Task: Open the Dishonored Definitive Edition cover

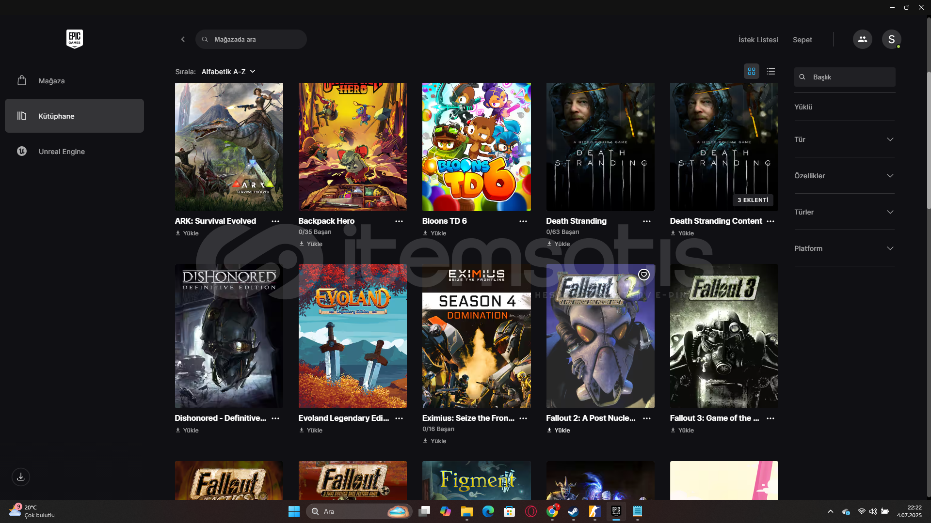Action: coord(229,336)
